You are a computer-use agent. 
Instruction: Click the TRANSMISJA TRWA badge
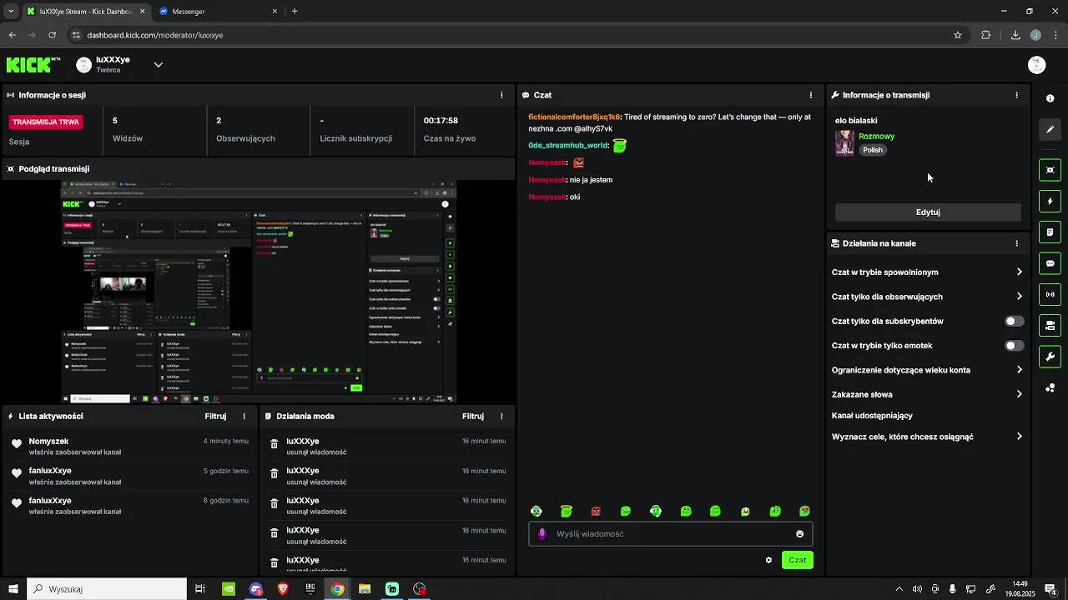(x=46, y=122)
